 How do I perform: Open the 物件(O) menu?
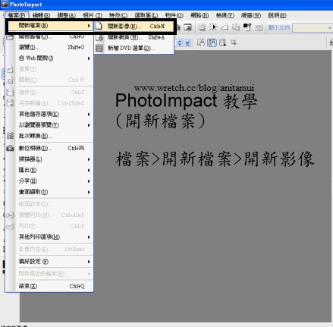click(174, 15)
